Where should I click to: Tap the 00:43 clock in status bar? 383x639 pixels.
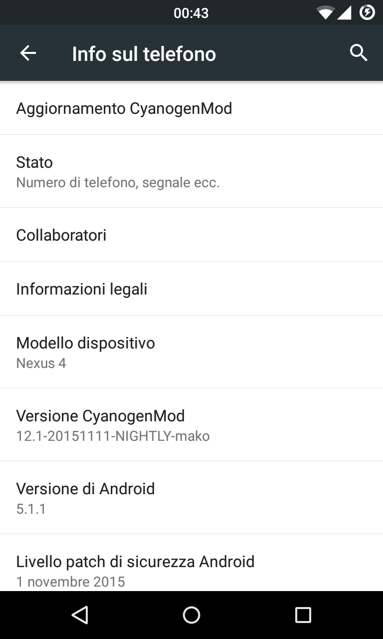tap(191, 13)
